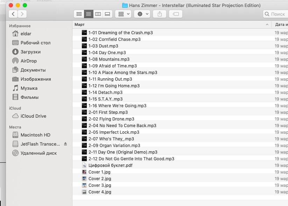Open Музыка in sidebar
Viewport: 288px width, 206px height.
click(25, 88)
